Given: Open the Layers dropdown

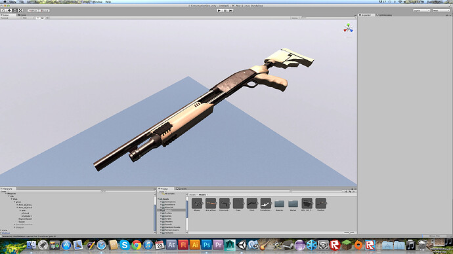Looking at the screenshot, I should (421, 10).
